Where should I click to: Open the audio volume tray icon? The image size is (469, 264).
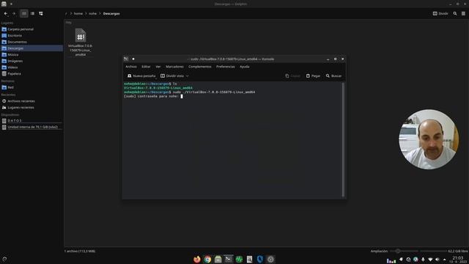(437, 260)
